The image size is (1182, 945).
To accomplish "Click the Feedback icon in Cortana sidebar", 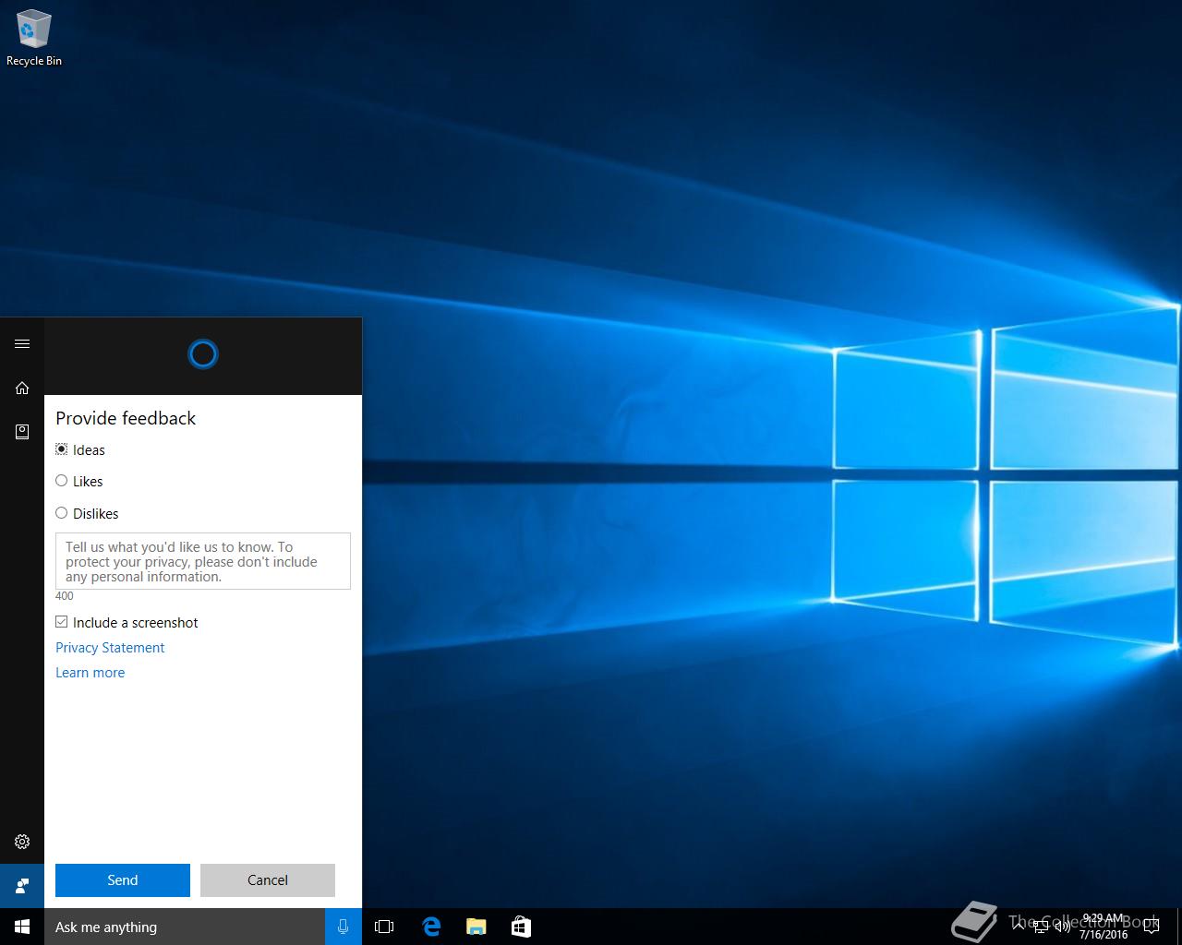I will point(22,886).
